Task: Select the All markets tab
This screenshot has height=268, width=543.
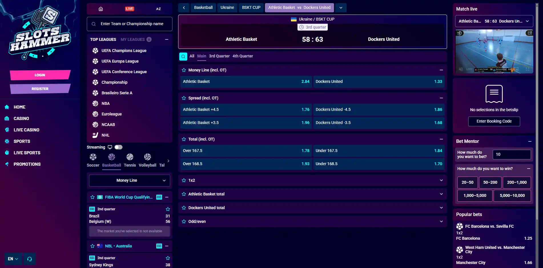Action: pyautogui.click(x=192, y=56)
